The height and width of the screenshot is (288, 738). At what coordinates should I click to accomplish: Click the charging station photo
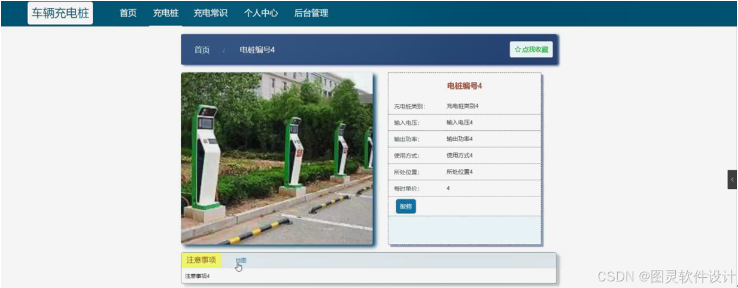coord(277,158)
